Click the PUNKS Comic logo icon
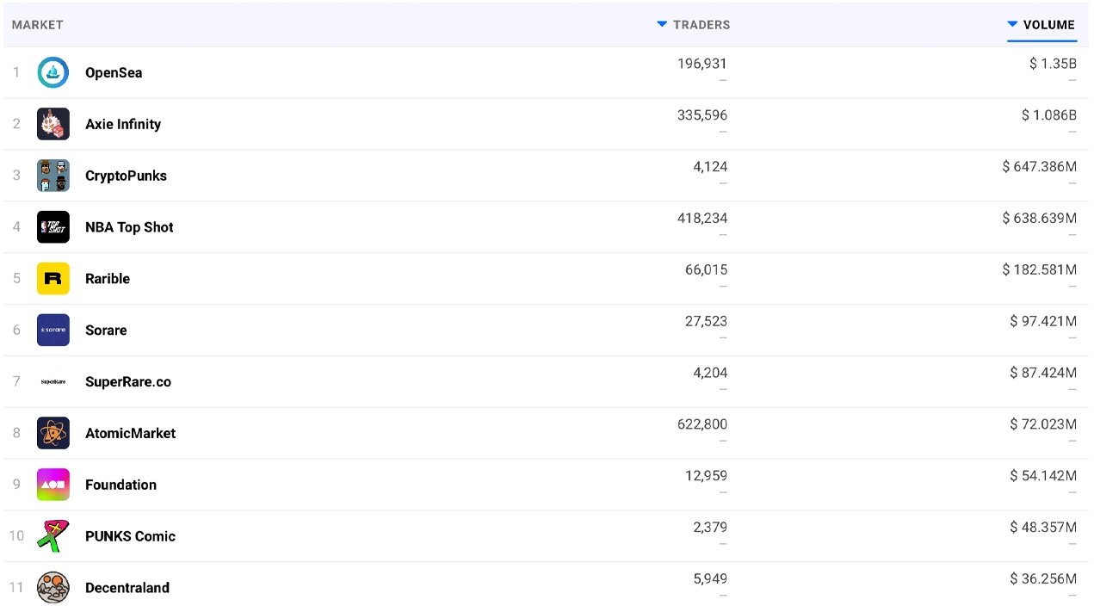Screen dimensions: 1094x612 pyautogui.click(x=53, y=536)
